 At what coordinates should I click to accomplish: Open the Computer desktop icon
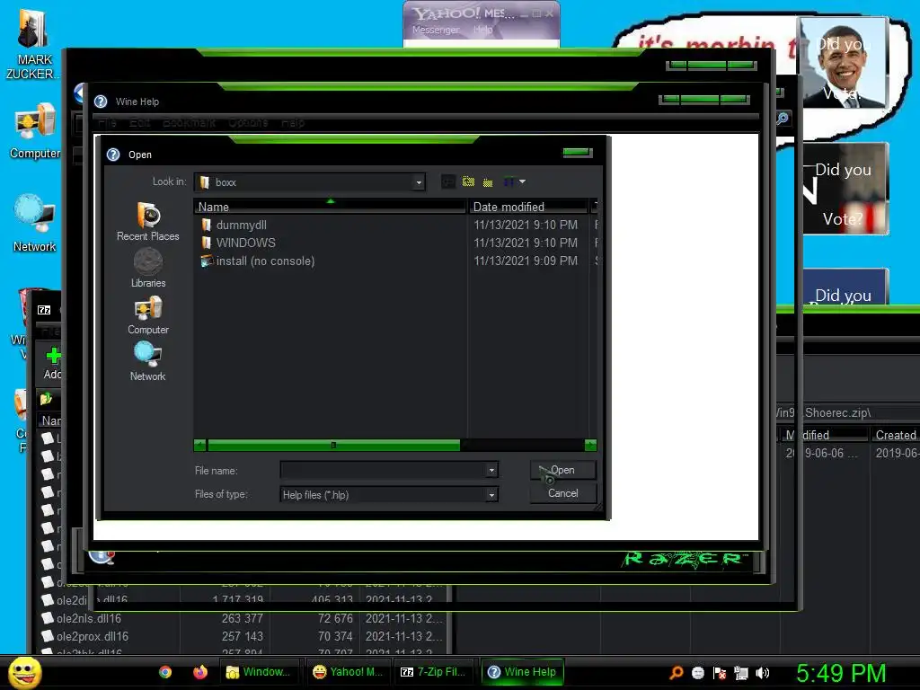click(35, 131)
